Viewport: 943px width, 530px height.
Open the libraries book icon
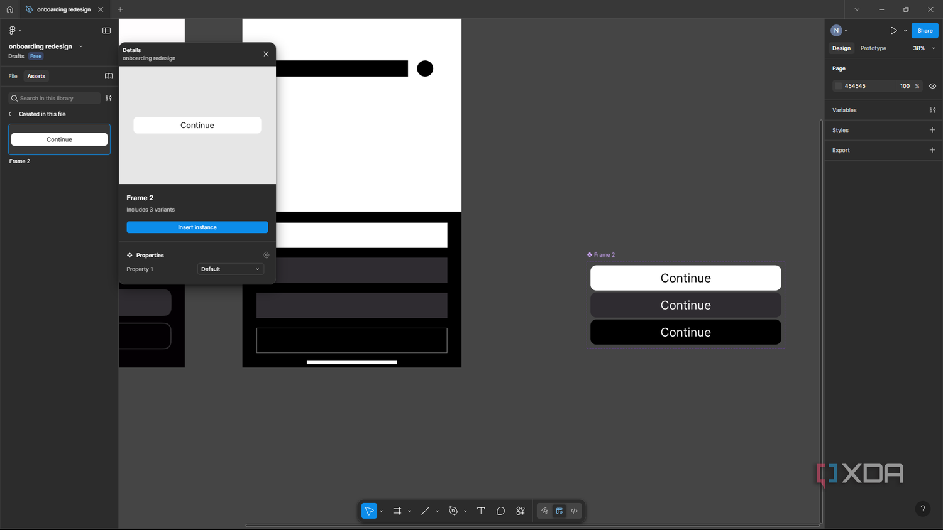pos(109,76)
